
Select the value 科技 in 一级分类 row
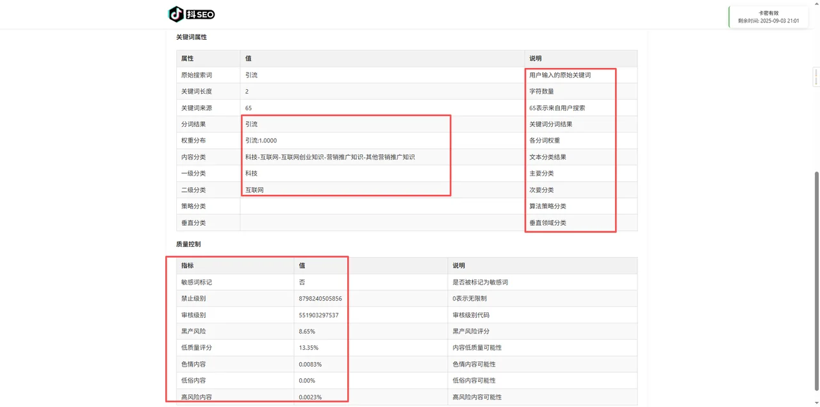[251, 173]
